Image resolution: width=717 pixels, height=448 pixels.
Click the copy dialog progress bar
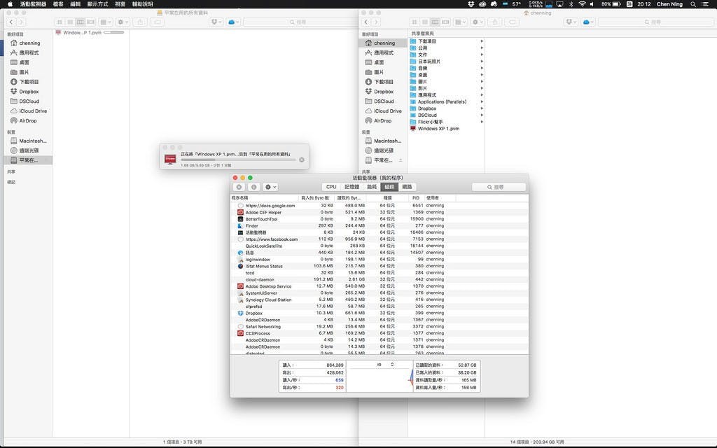pyautogui.click(x=238, y=160)
